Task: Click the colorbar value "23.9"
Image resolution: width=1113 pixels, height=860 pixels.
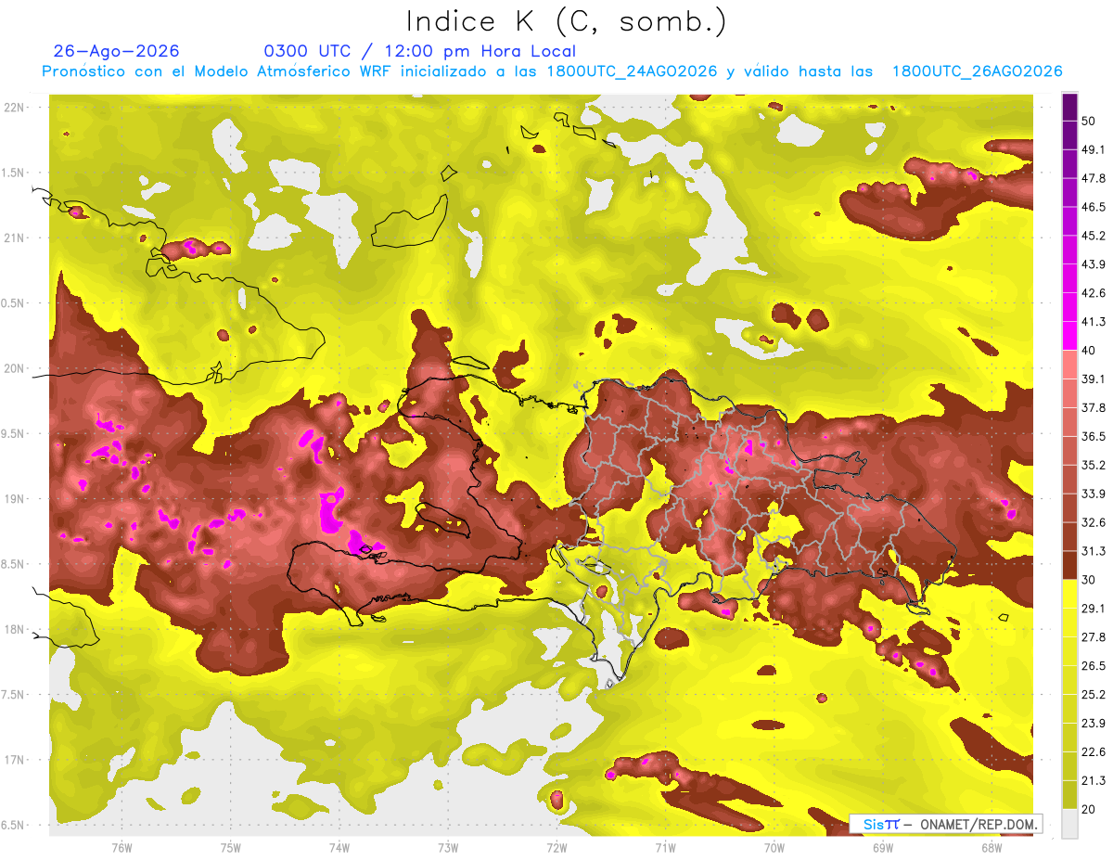Action: click(1093, 724)
